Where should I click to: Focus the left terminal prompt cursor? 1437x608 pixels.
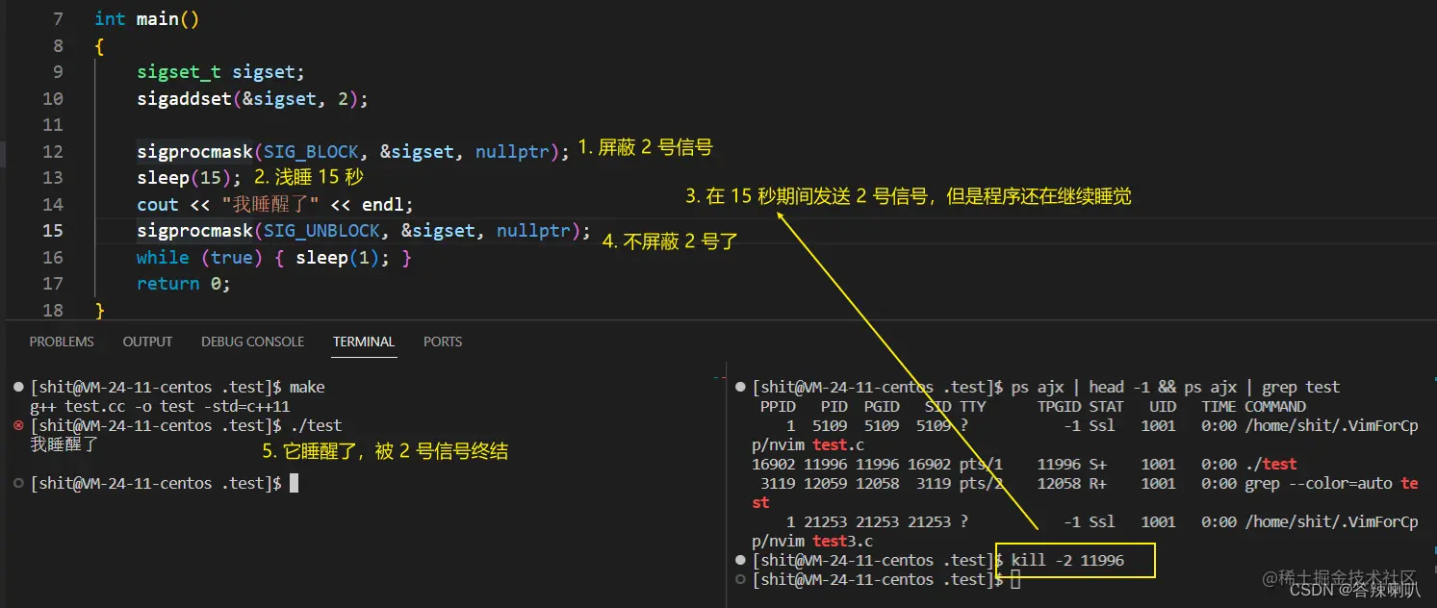(294, 483)
